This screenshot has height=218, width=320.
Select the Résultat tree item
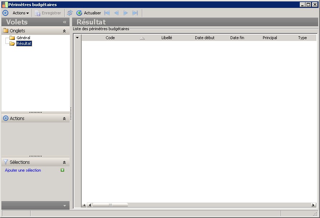(x=24, y=43)
